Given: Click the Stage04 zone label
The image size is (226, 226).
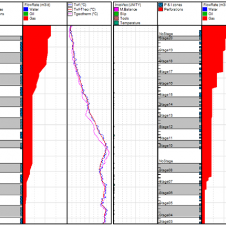Looking at the screenshot, I should pyautogui.click(x=166, y=215).
